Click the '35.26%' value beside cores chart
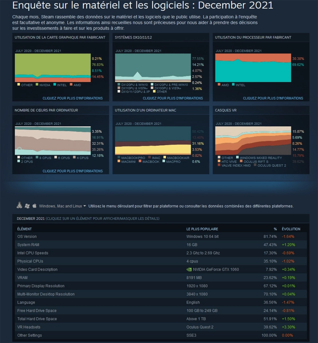 [98, 149]
